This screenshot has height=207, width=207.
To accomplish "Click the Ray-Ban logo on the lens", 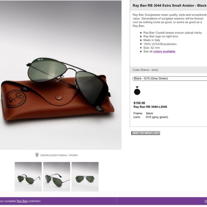I will (x=41, y=60).
